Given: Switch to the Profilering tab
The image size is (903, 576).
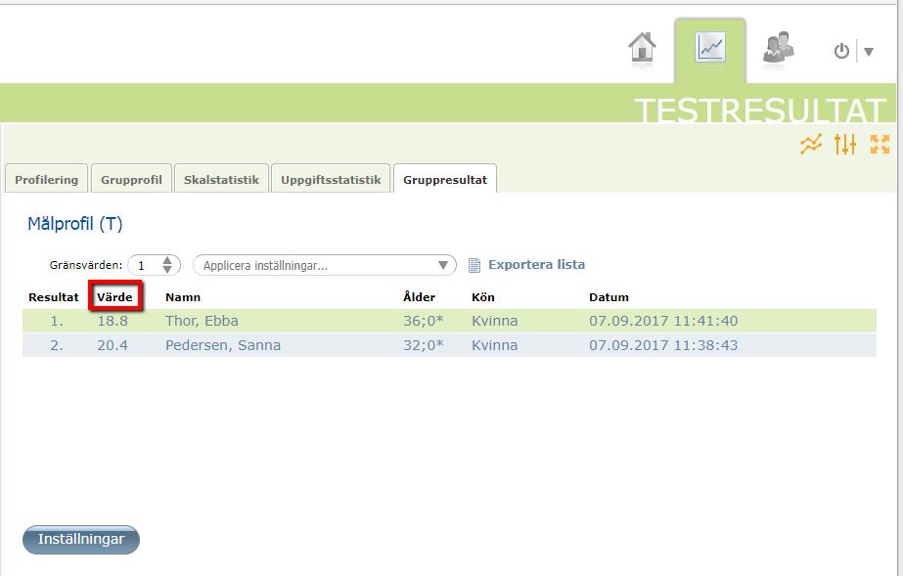Looking at the screenshot, I should pyautogui.click(x=46, y=179).
